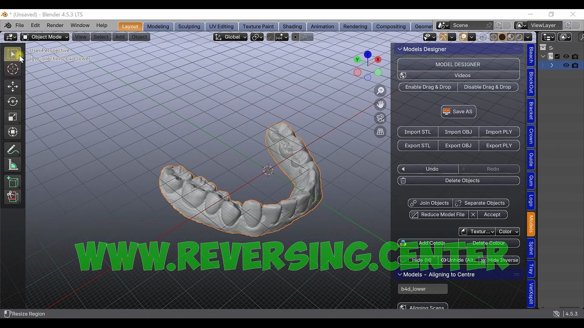This screenshot has height=328, width=584.
Task: Toggle snapping magnet icon
Action: pyautogui.click(x=270, y=37)
